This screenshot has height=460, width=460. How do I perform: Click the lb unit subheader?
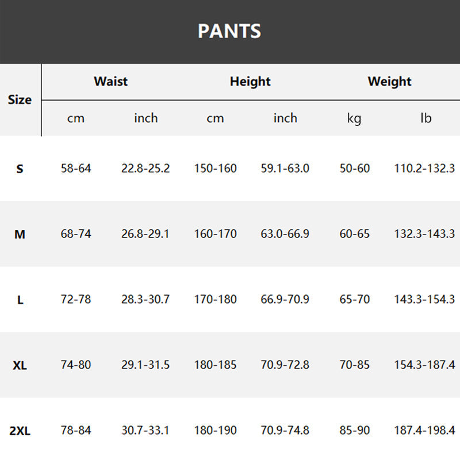point(425,118)
